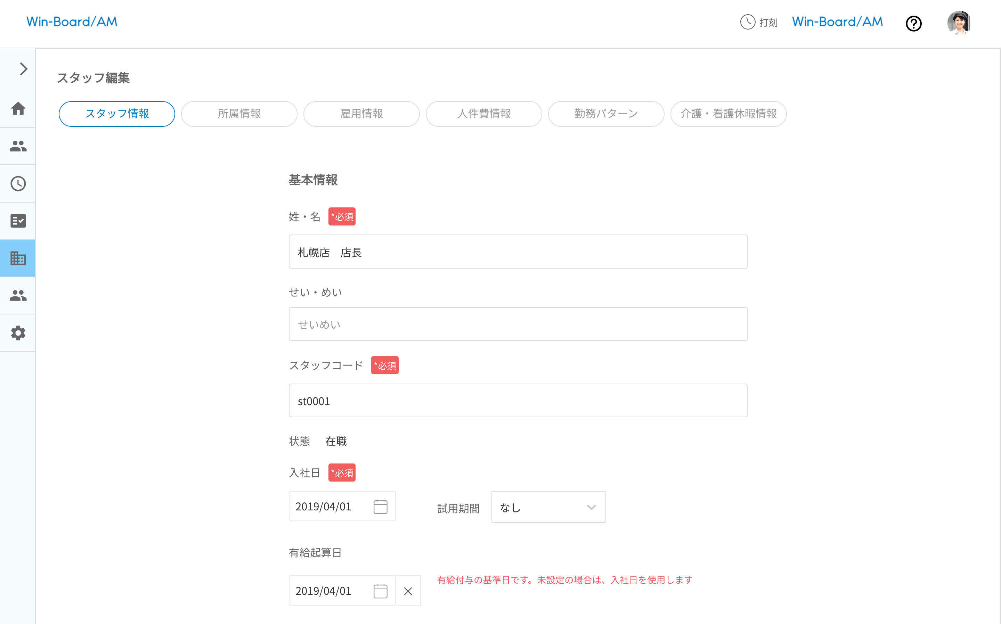Open the user profile avatar menu
The width and height of the screenshot is (1001, 624).
[958, 23]
